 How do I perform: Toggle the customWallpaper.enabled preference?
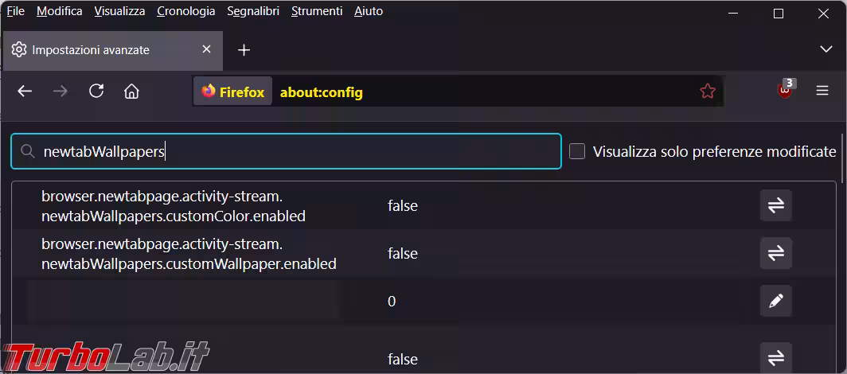(x=775, y=253)
